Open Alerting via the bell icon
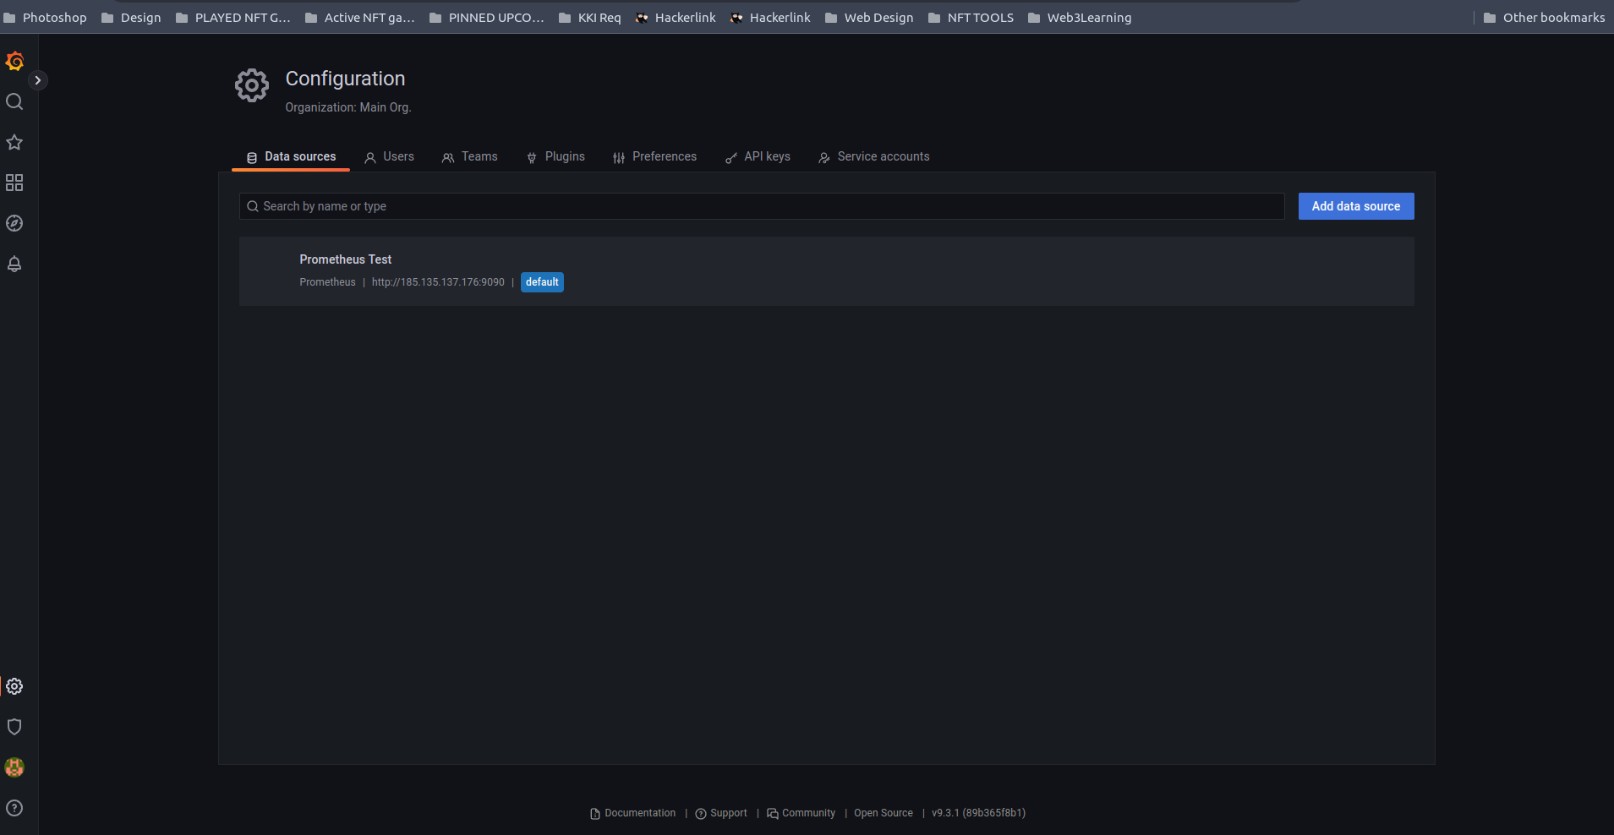1614x835 pixels. coord(14,263)
